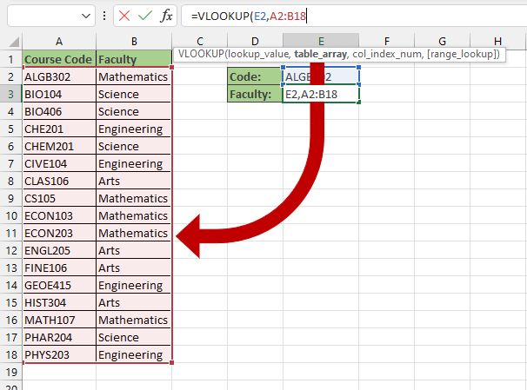Click the Code: label cell

click(254, 76)
